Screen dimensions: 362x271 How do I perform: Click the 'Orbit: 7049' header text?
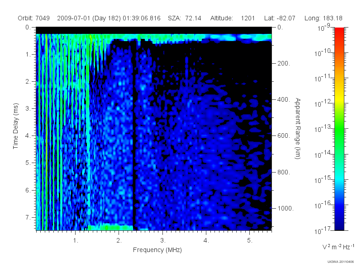coord(33,18)
